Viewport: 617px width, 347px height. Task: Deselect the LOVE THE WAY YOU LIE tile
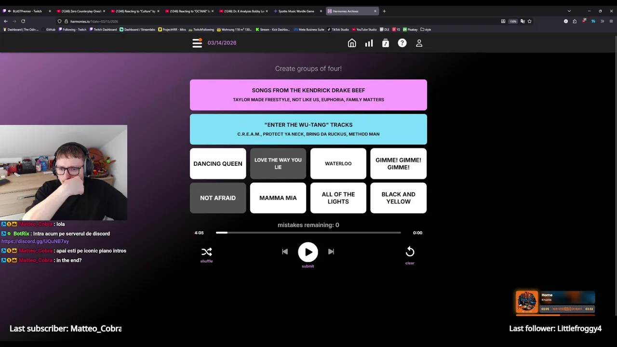pos(278,164)
